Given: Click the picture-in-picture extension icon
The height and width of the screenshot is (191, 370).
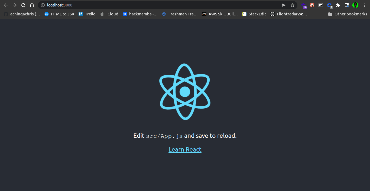Looking at the screenshot, I should pos(321,5).
